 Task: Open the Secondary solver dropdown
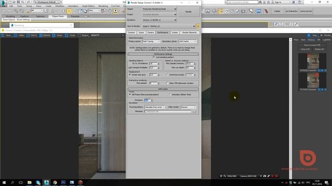(x=188, y=41)
